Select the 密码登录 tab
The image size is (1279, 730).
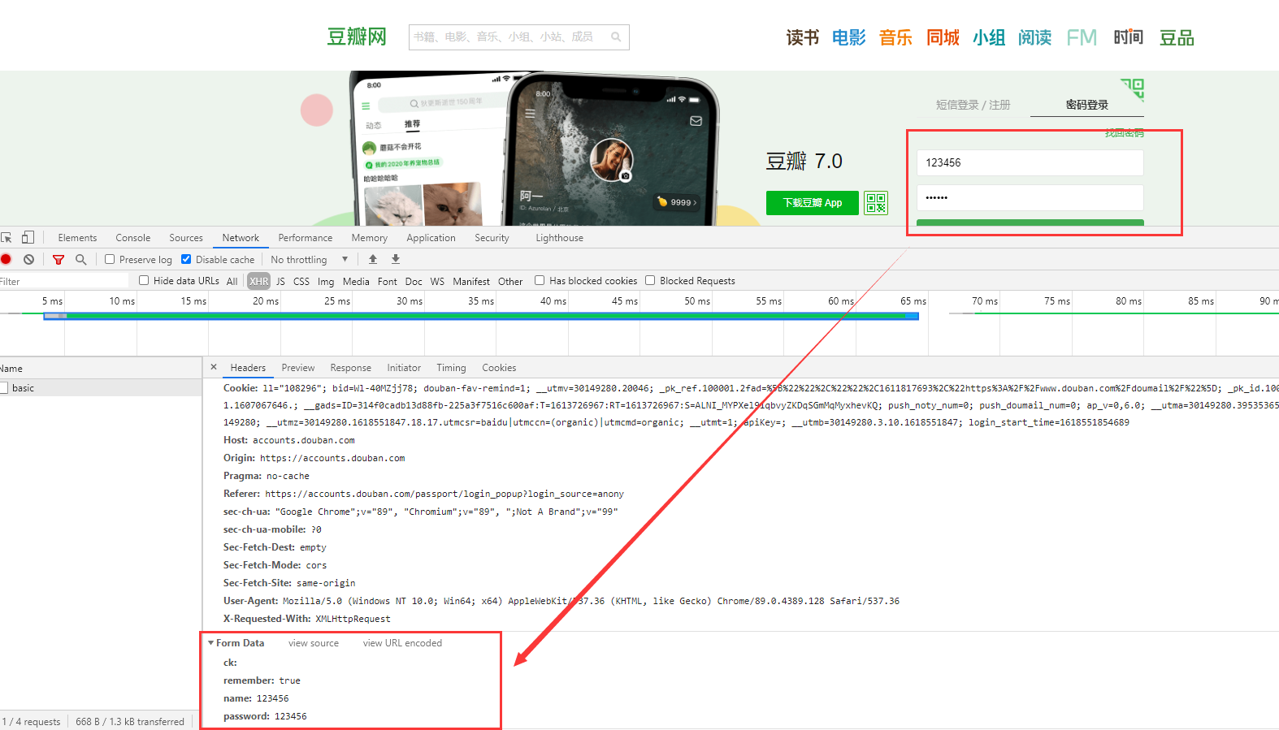pyautogui.click(x=1087, y=105)
